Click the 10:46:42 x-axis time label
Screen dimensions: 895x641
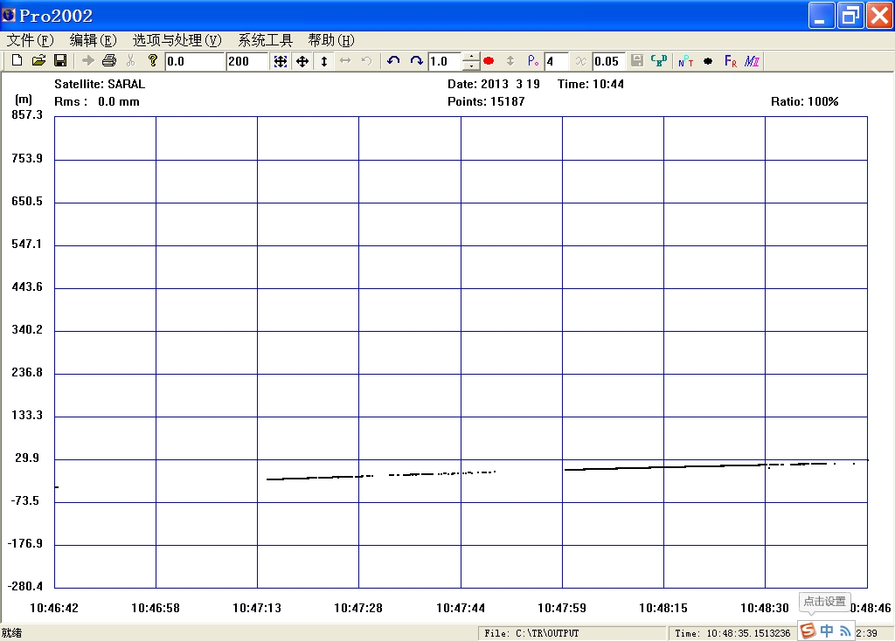point(54,608)
